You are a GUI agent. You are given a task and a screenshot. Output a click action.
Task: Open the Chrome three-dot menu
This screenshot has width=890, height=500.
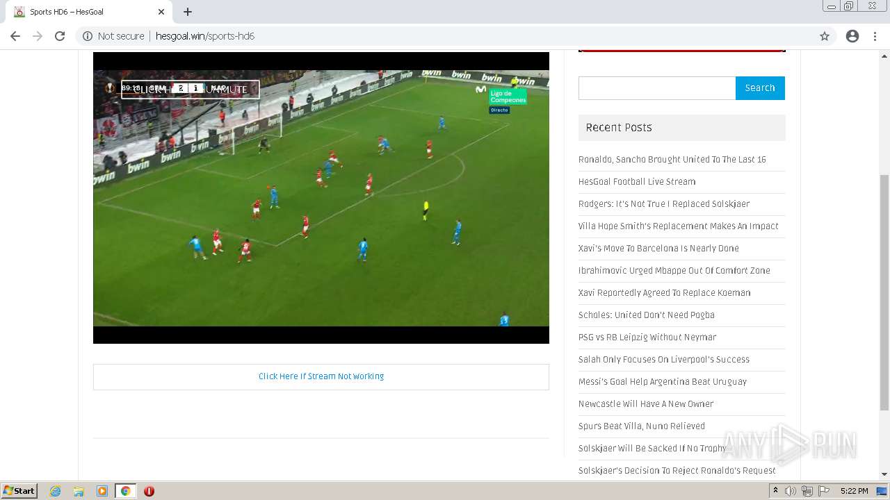pyautogui.click(x=875, y=36)
